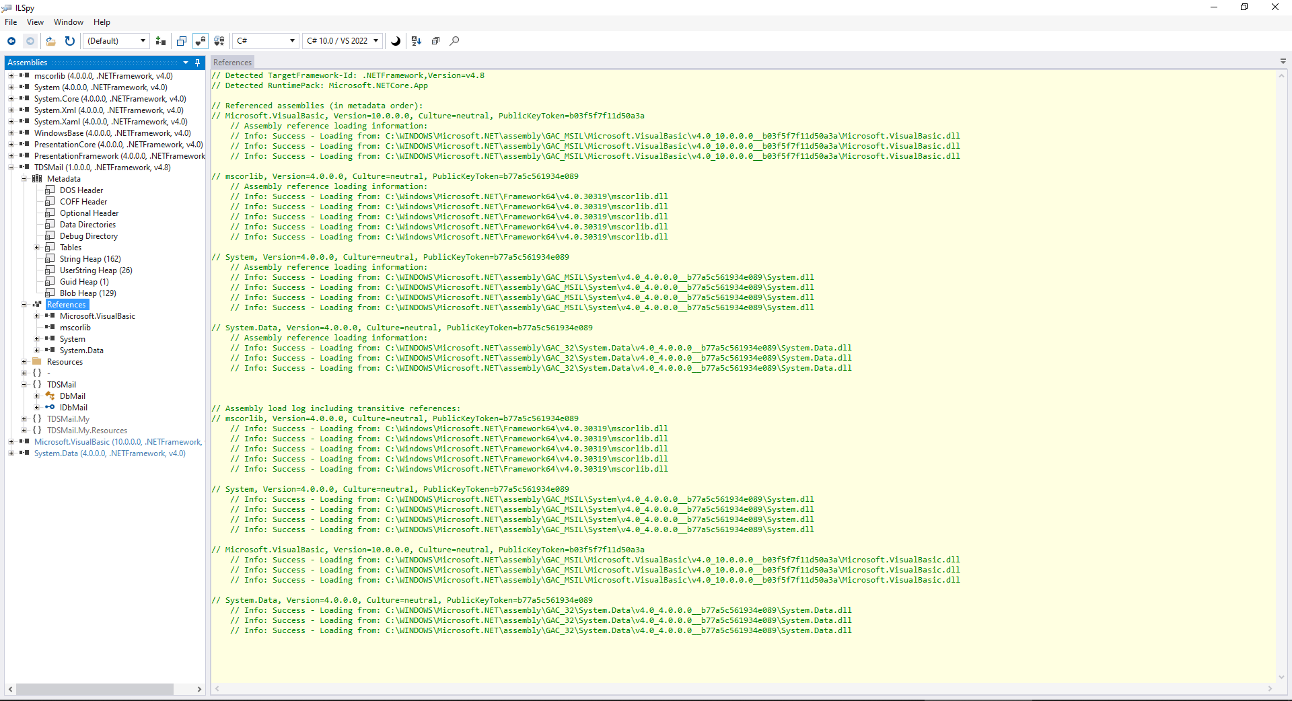Screen dimensions: 1292x701
Task: Click the References node icon
Action: (x=37, y=305)
